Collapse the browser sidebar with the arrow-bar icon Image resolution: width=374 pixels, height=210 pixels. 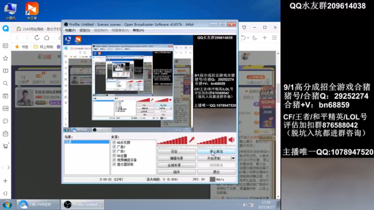tap(5, 193)
